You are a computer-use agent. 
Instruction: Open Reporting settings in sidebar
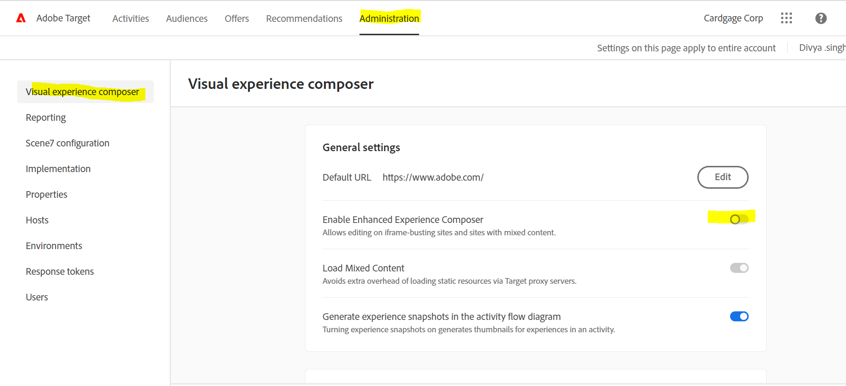tap(46, 117)
